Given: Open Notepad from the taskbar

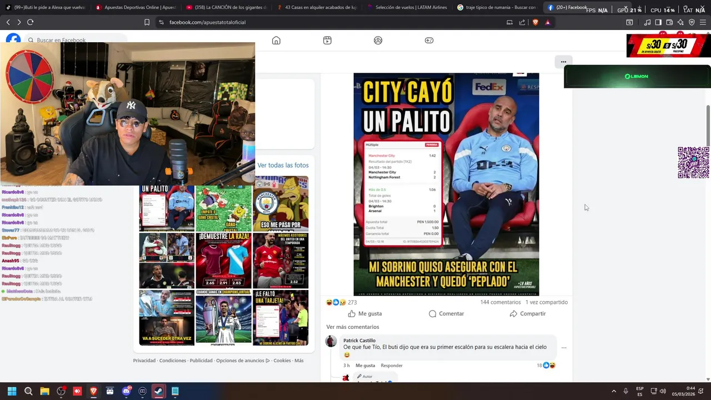Looking at the screenshot, I should pos(175,391).
